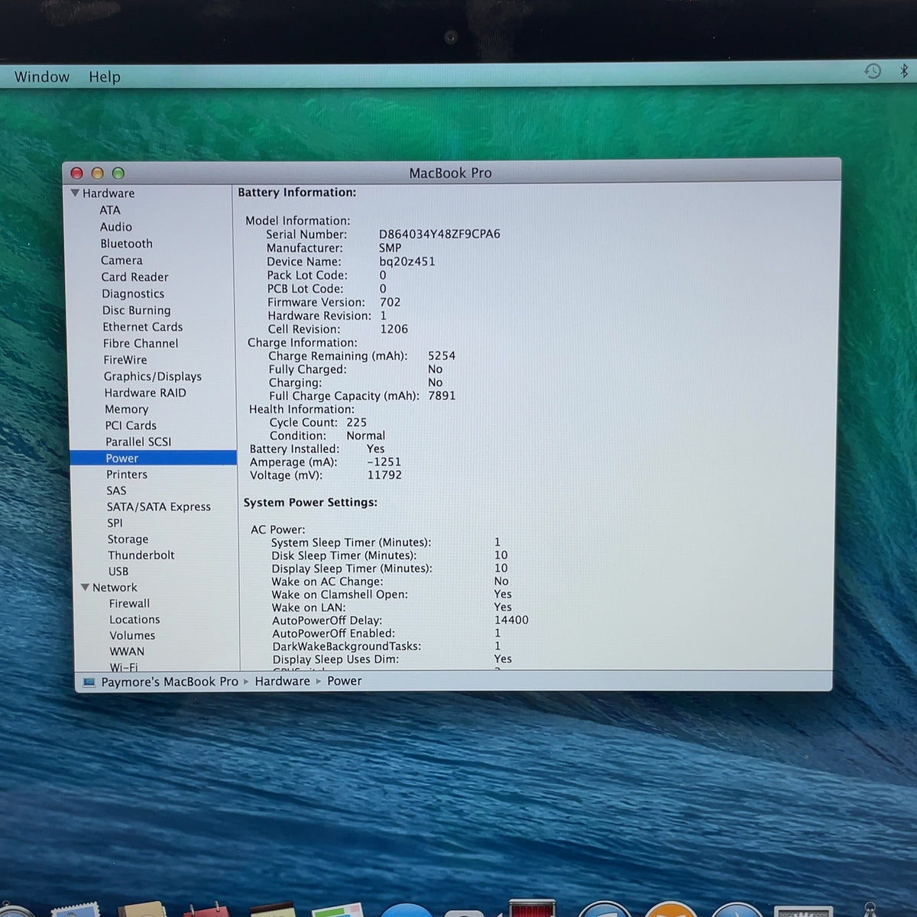917x917 pixels.
Task: Select Audio in the sidebar
Action: 116,227
